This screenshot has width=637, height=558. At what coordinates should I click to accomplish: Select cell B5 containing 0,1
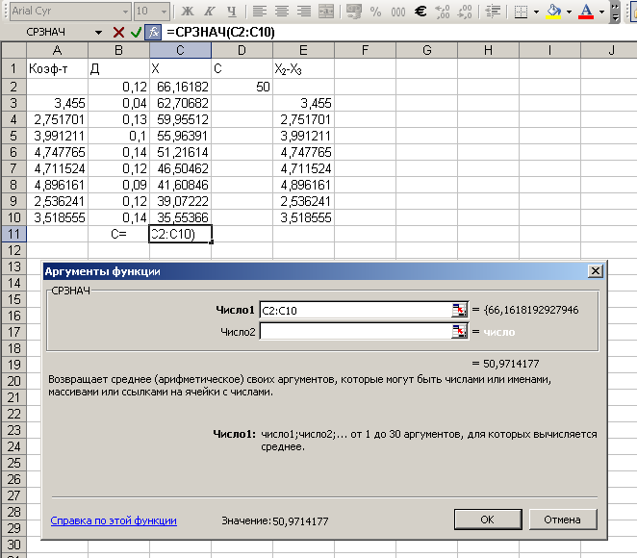pos(118,136)
